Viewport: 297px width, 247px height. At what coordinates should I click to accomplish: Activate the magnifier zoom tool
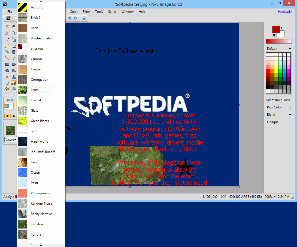click(14, 33)
